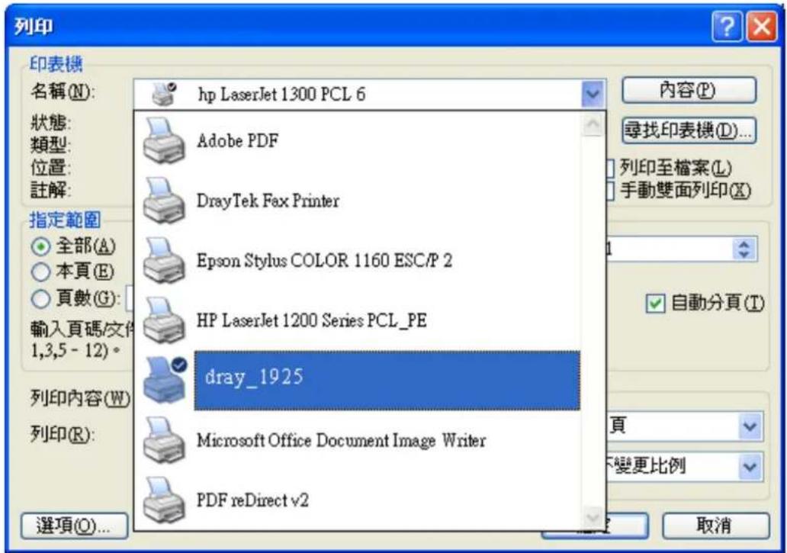787x553 pixels.
Task: Choose DrayTek Fax Printer in the list
Action: 358,201
